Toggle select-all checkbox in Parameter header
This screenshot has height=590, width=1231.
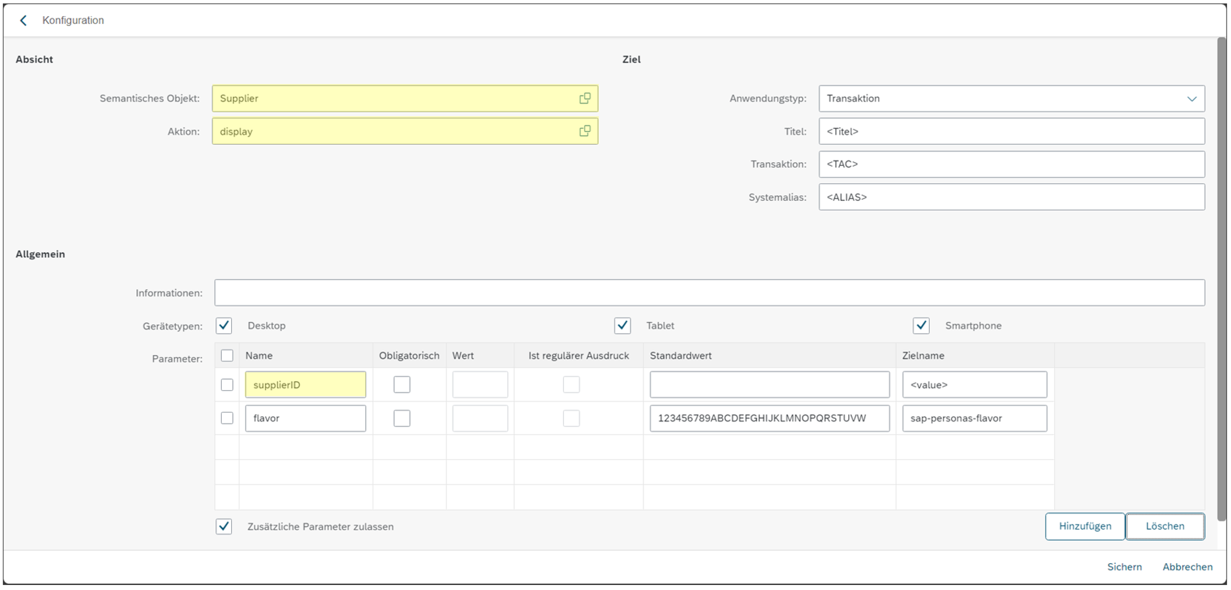(x=227, y=355)
